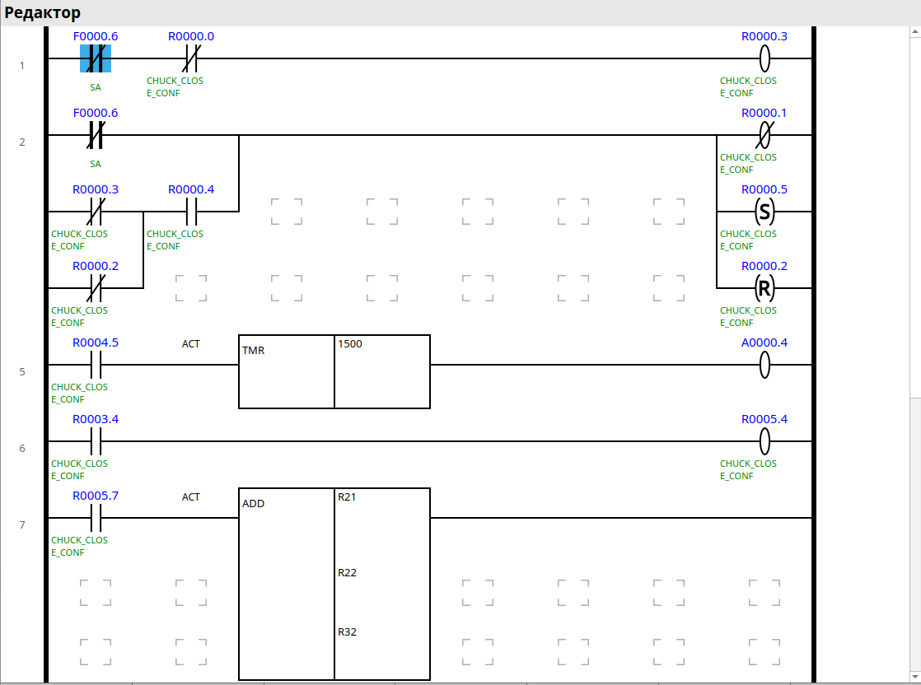Click the highlighted F0000.6 contact in rung 1

click(96, 58)
